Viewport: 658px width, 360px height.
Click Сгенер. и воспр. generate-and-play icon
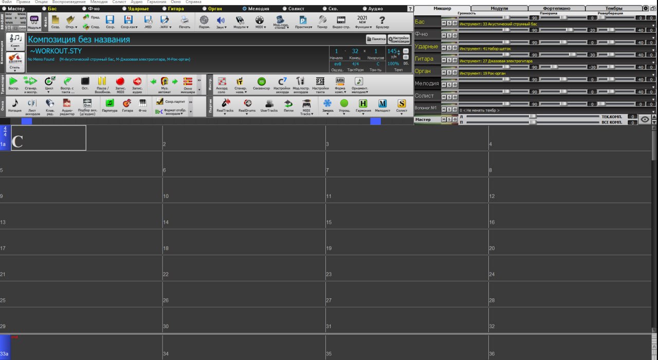(x=30, y=84)
